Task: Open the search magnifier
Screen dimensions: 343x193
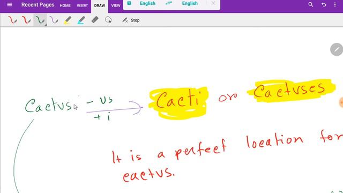Action: click(310, 5)
